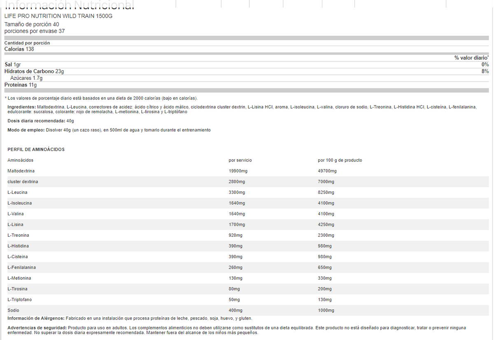Click the 1700mg value for L-Lisina
The height and width of the screenshot is (340, 494).
(237, 224)
